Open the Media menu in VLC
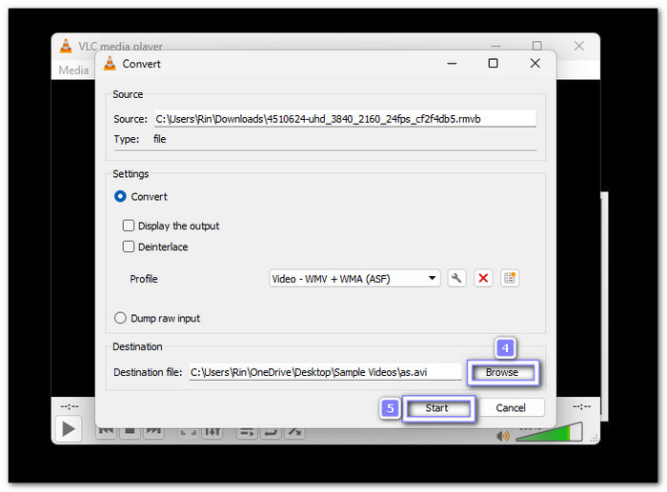The width and height of the screenshot is (667, 492). click(73, 70)
